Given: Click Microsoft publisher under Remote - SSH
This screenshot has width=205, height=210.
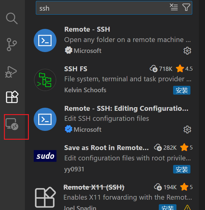Looking at the screenshot, I should tap(87, 51).
